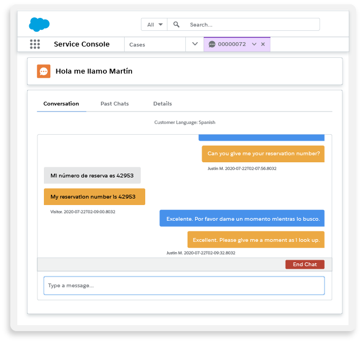Open the All search scope dropdown

coord(154,24)
